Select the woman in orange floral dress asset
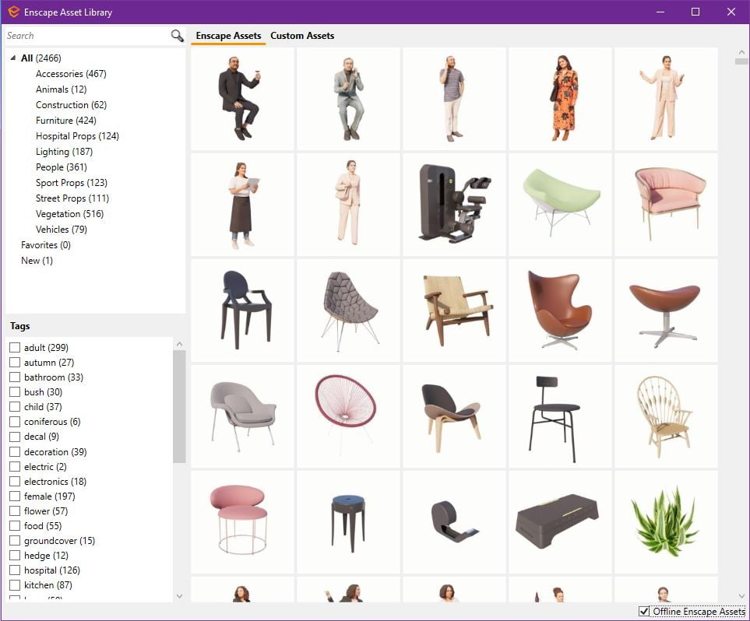Screen dimensions: 750x621 coord(560,99)
